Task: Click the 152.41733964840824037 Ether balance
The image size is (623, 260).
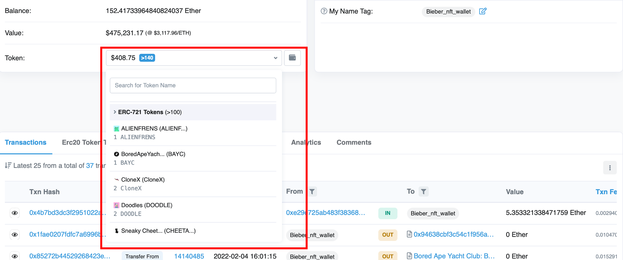Action: (x=153, y=11)
